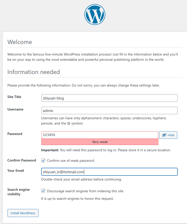Image resolution: width=187 pixels, height=224 pixels.
Task: Click the Site Title input field
Action: (x=109, y=98)
